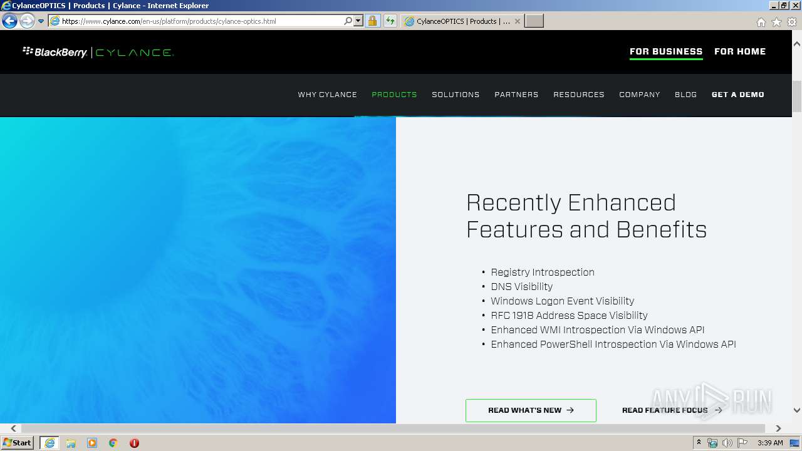Screen dimensions: 802x451
Task: Click the vertical scrollbar up arrow
Action: point(797,44)
